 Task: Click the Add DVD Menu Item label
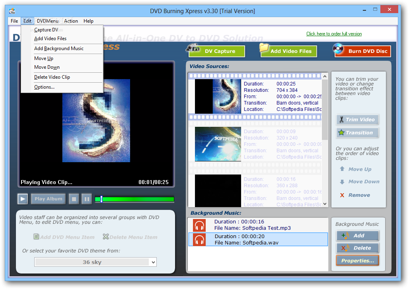[x=67, y=237]
